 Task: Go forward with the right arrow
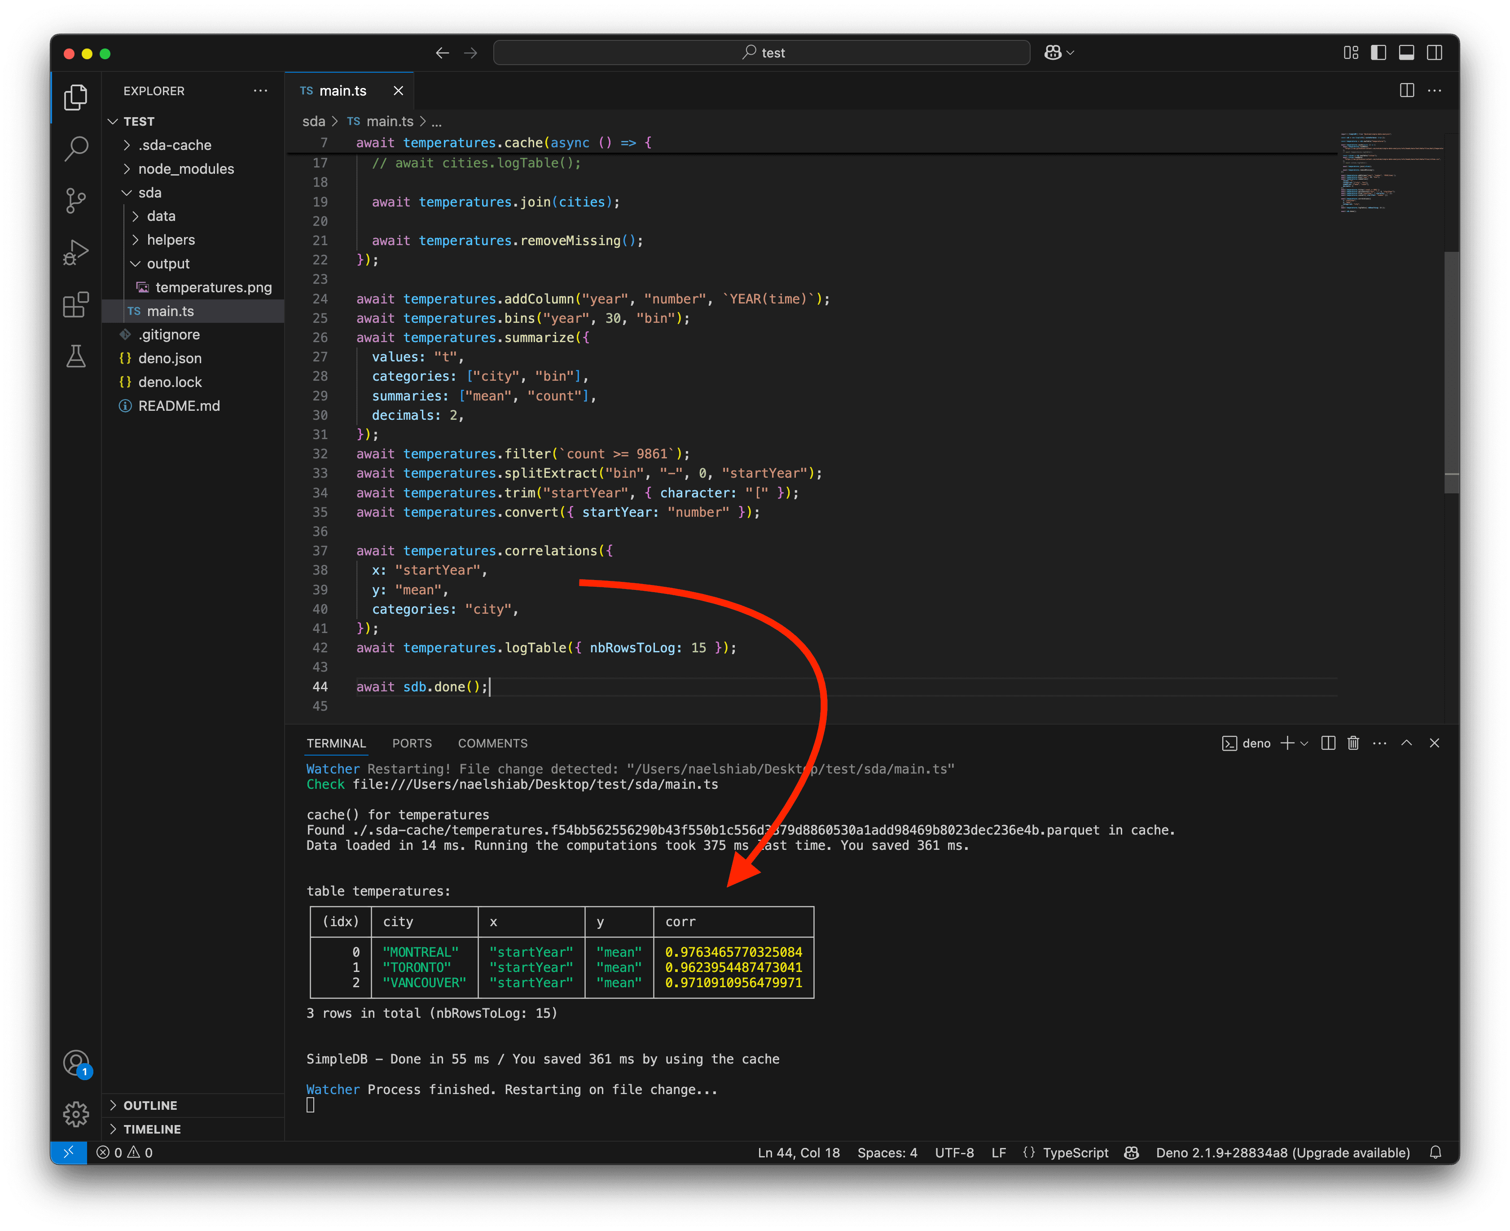pyautogui.click(x=470, y=53)
